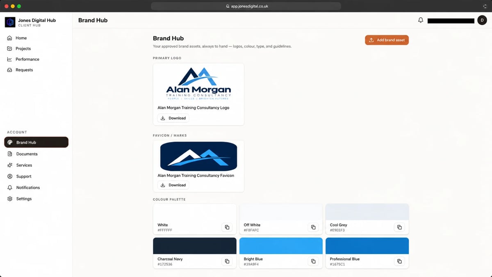Open the user avatar "D" menu
Screen dimensions: 492x277
482,20
